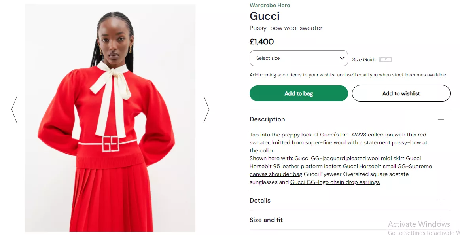Select the Gucci brand heading
This screenshot has width=460, height=235.
264,16
